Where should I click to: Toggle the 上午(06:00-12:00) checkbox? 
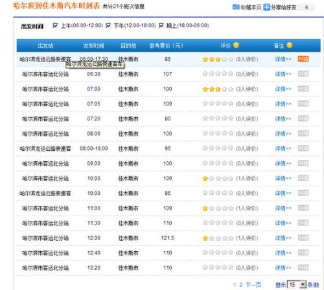(55, 25)
